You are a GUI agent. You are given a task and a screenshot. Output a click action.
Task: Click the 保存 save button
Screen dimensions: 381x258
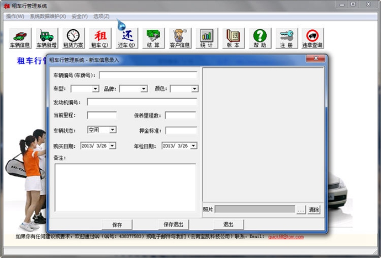point(117,225)
